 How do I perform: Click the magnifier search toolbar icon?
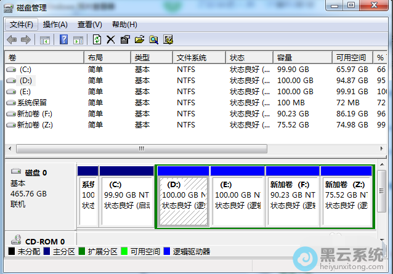pos(153,40)
